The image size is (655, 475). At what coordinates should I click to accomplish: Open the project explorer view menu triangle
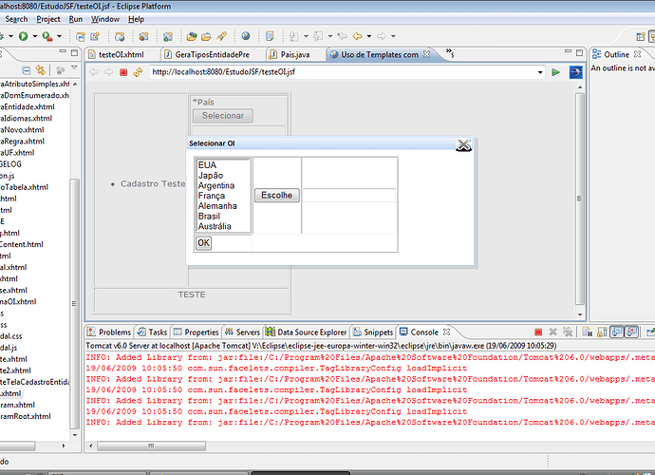[74, 67]
